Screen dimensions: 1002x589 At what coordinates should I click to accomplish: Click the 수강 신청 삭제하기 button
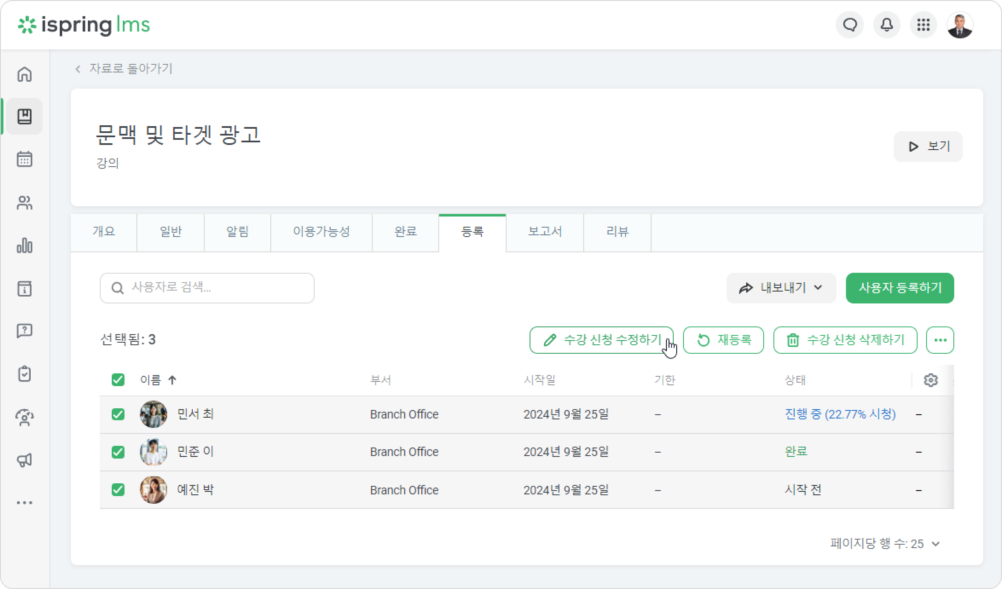(x=846, y=340)
